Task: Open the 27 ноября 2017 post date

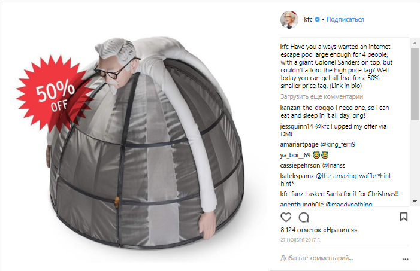Action: pos(300,240)
